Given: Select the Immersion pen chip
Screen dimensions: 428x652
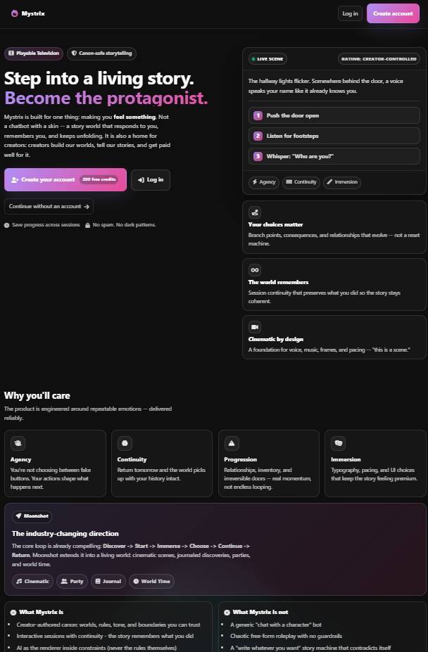Looking at the screenshot, I should tap(341, 182).
